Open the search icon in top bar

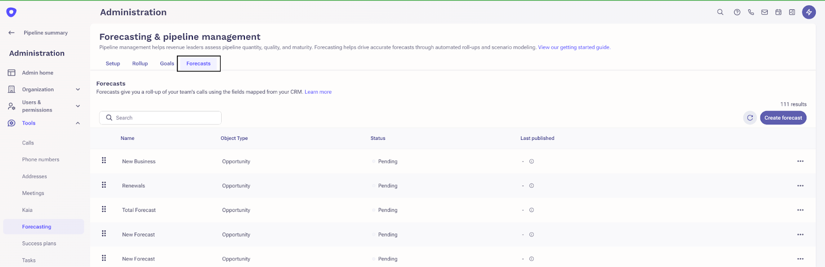[720, 12]
